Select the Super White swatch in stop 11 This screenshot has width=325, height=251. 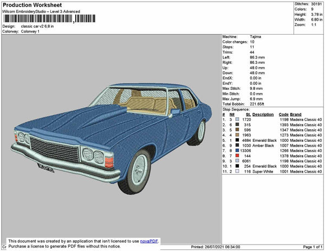coord(237,171)
